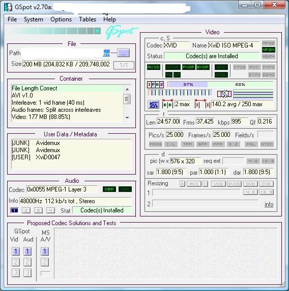Click the NTSC standard indicator

click(267, 144)
